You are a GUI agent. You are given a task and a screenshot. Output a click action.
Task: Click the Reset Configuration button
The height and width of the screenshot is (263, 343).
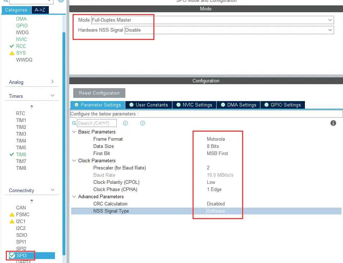pos(99,93)
